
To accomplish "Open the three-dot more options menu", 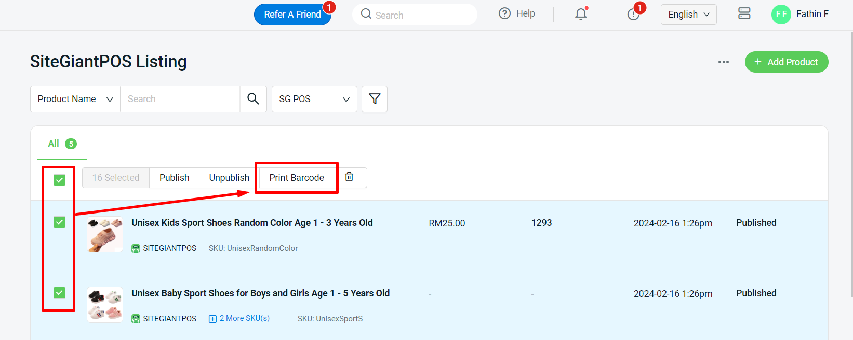I will pos(723,62).
